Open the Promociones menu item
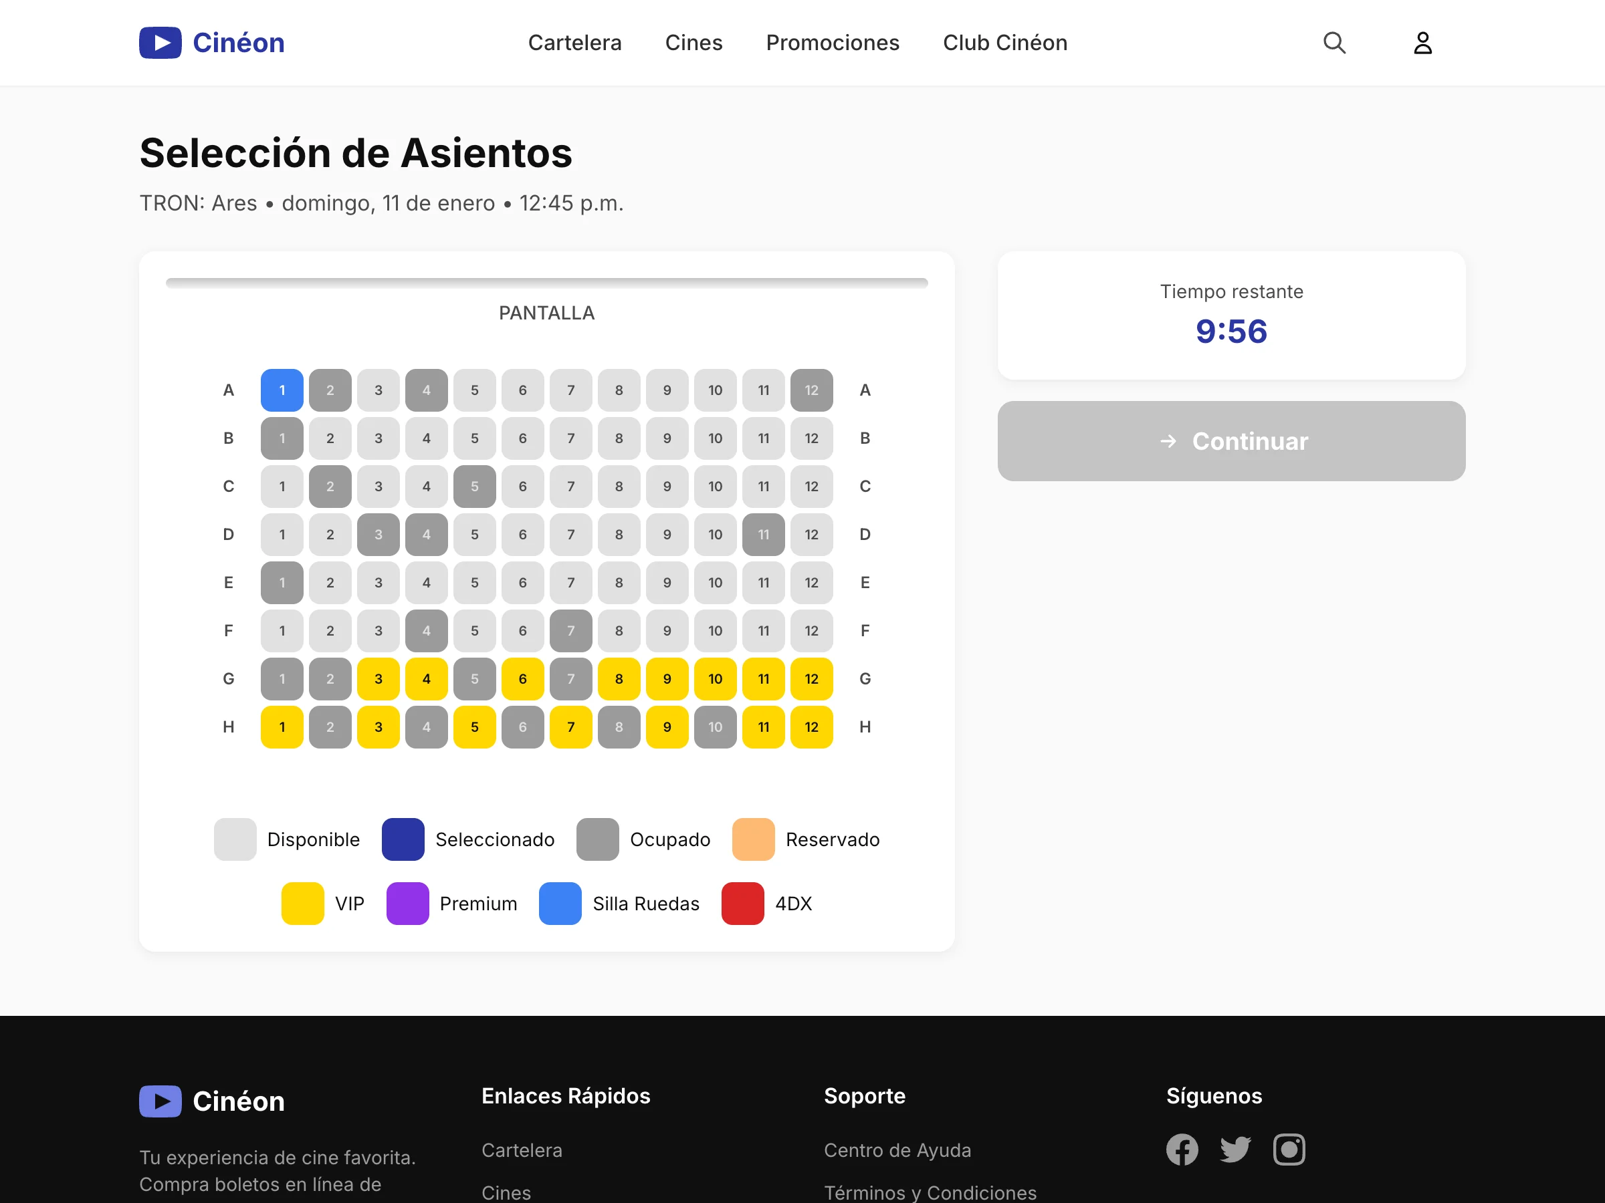The image size is (1605, 1203). pyautogui.click(x=832, y=43)
